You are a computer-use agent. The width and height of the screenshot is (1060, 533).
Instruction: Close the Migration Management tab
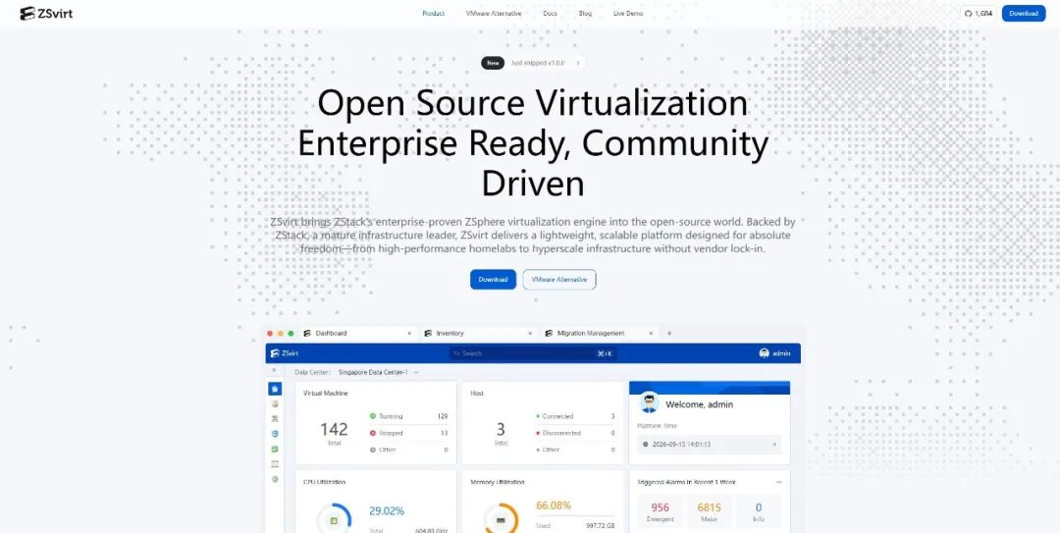click(x=651, y=334)
